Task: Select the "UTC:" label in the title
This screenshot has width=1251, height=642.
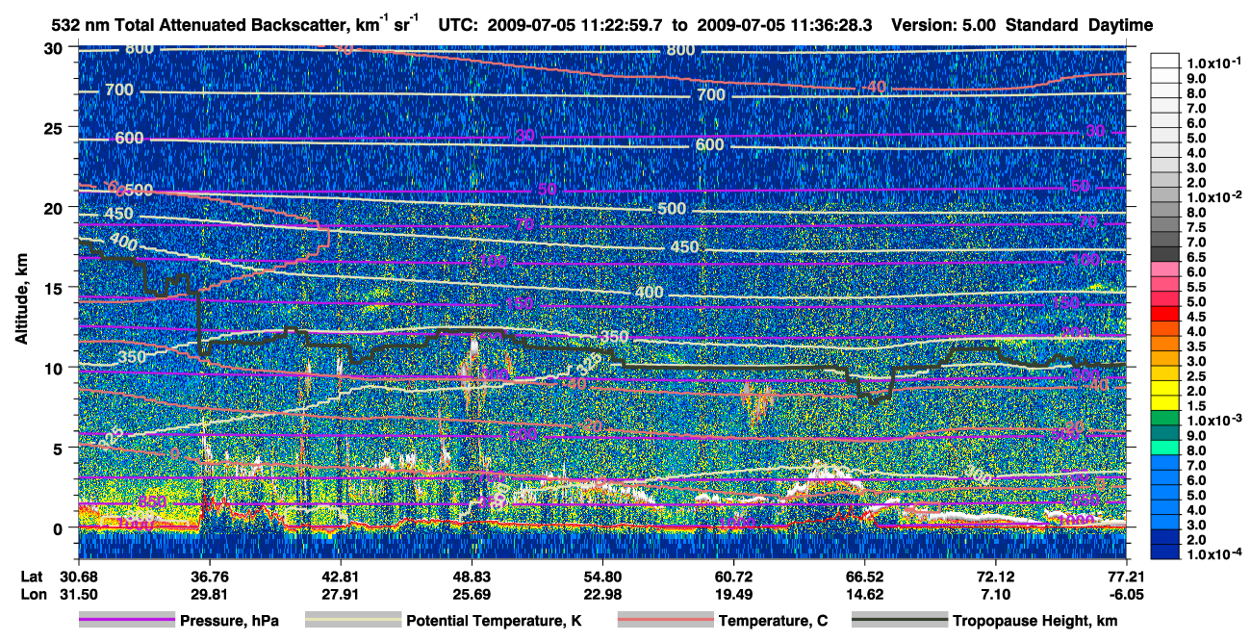Action: (458, 25)
